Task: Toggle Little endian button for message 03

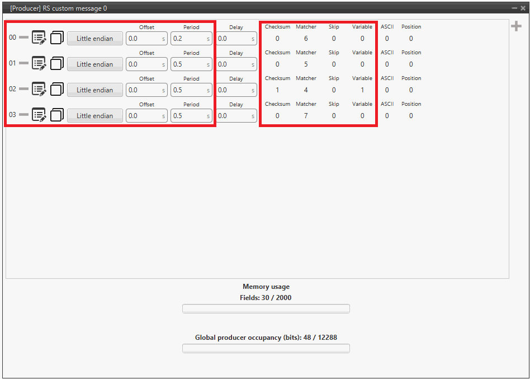Action: point(95,116)
